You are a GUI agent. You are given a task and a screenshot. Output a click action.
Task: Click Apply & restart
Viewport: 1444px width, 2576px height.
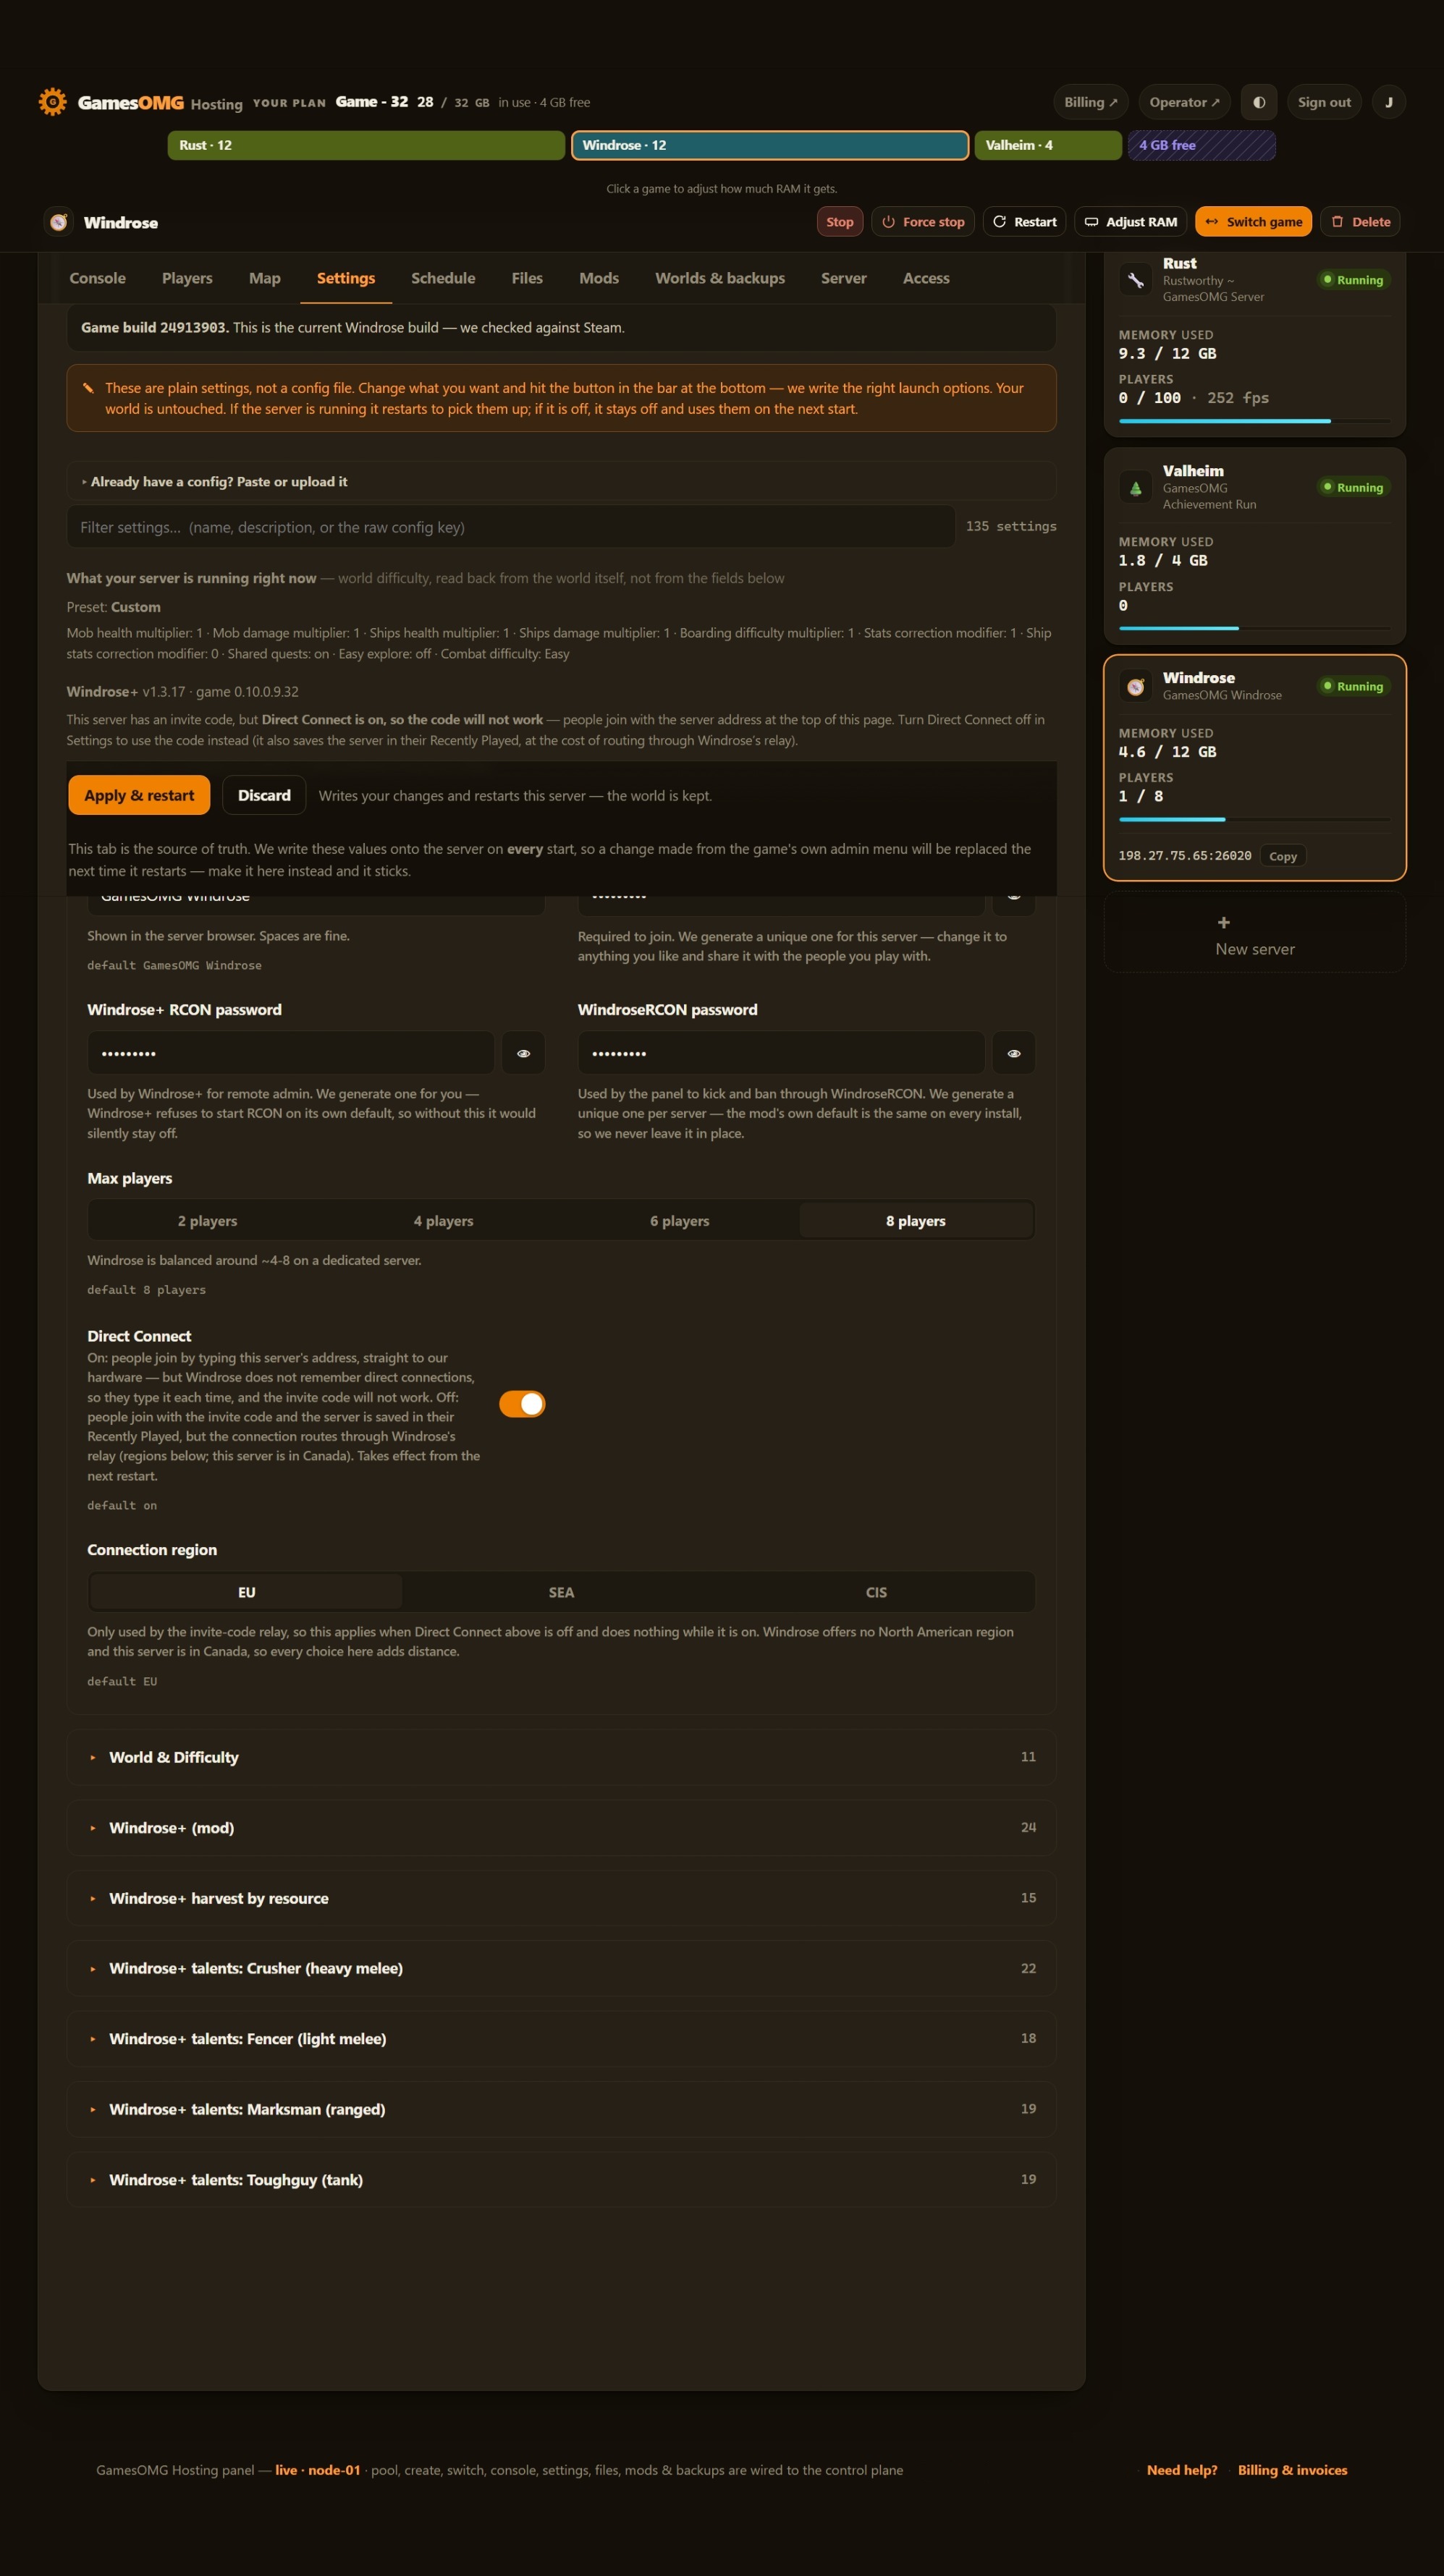coord(139,795)
